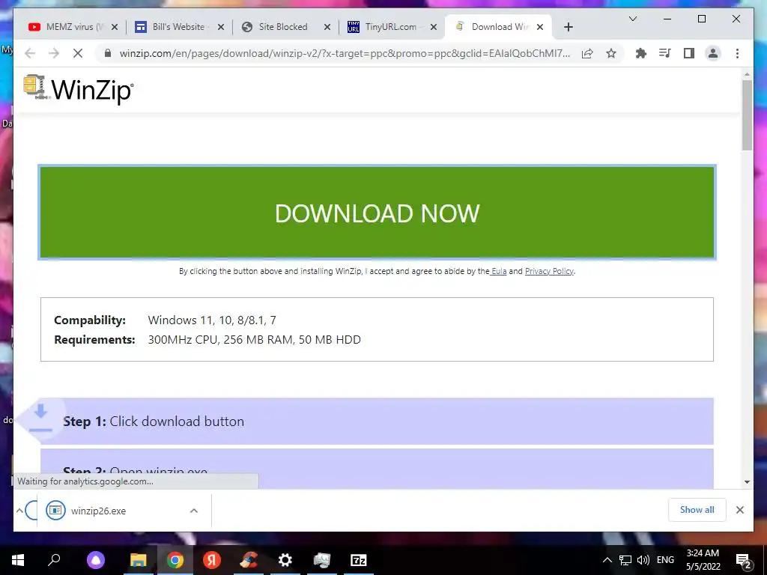
Task: Open the Windows Start menu
Action: [x=18, y=560]
